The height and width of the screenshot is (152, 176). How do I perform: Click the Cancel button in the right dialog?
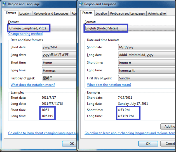[x=170, y=144]
